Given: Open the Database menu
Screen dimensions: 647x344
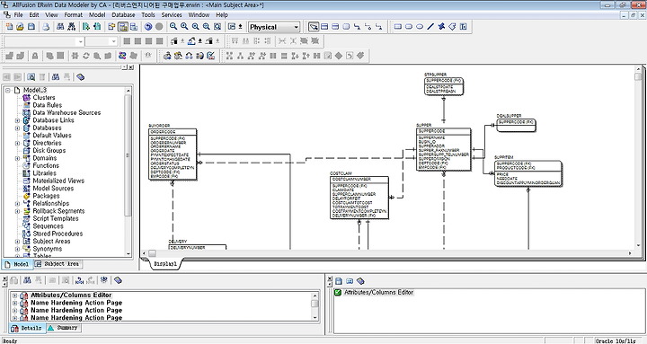Looking at the screenshot, I should coord(123,15).
